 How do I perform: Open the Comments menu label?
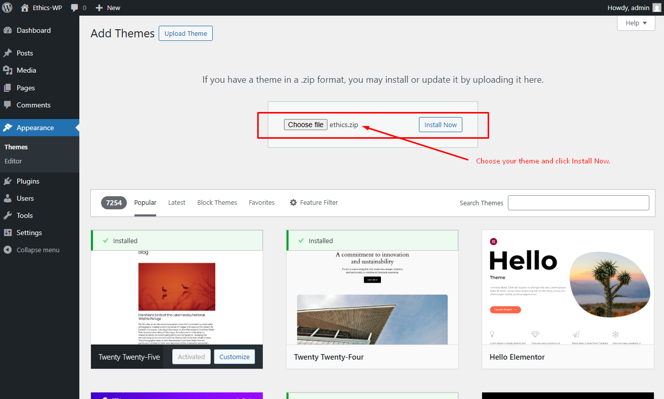(33, 105)
